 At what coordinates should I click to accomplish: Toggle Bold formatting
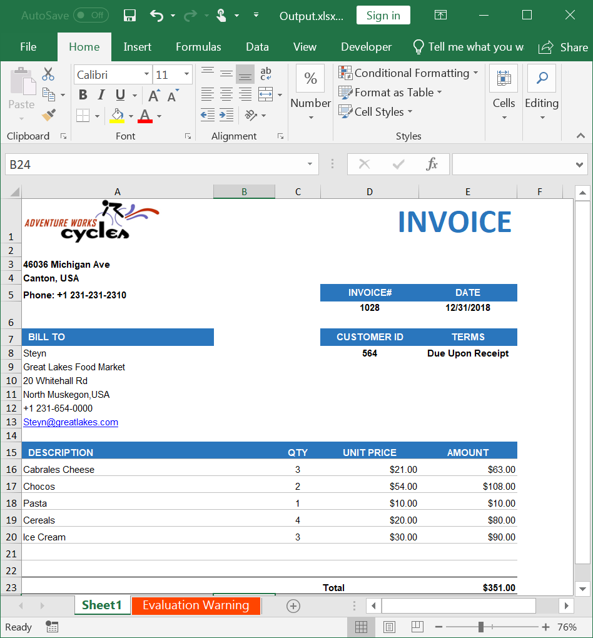pos(83,95)
